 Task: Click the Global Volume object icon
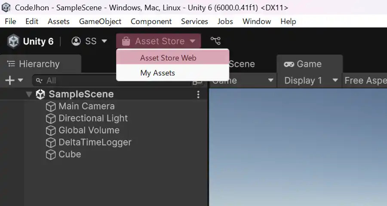point(51,130)
